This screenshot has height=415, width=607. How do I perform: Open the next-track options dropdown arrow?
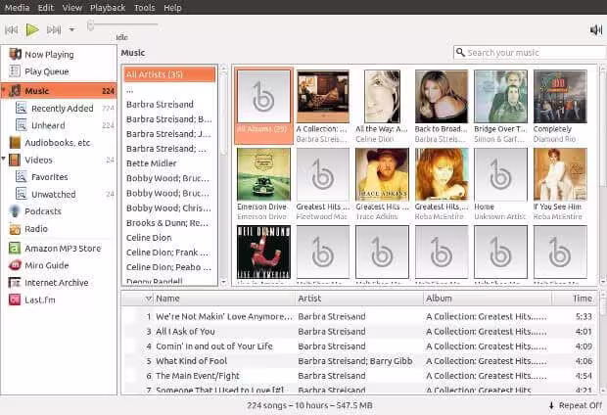[71, 29]
